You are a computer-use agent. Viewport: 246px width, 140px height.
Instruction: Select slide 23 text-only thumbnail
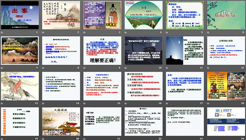click(x=185, y=121)
